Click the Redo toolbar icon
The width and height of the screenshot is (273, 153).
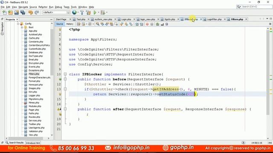click(x=37, y=12)
